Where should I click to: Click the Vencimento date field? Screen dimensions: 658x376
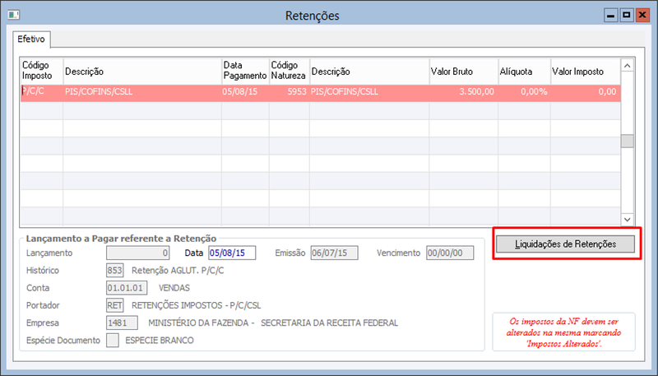(450, 253)
